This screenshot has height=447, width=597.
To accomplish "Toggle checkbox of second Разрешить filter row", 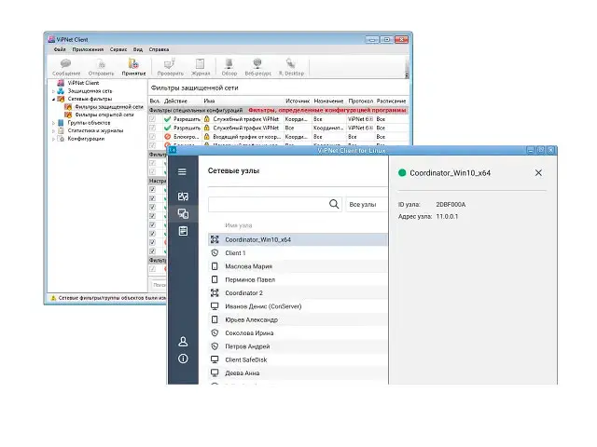I will tap(153, 128).
